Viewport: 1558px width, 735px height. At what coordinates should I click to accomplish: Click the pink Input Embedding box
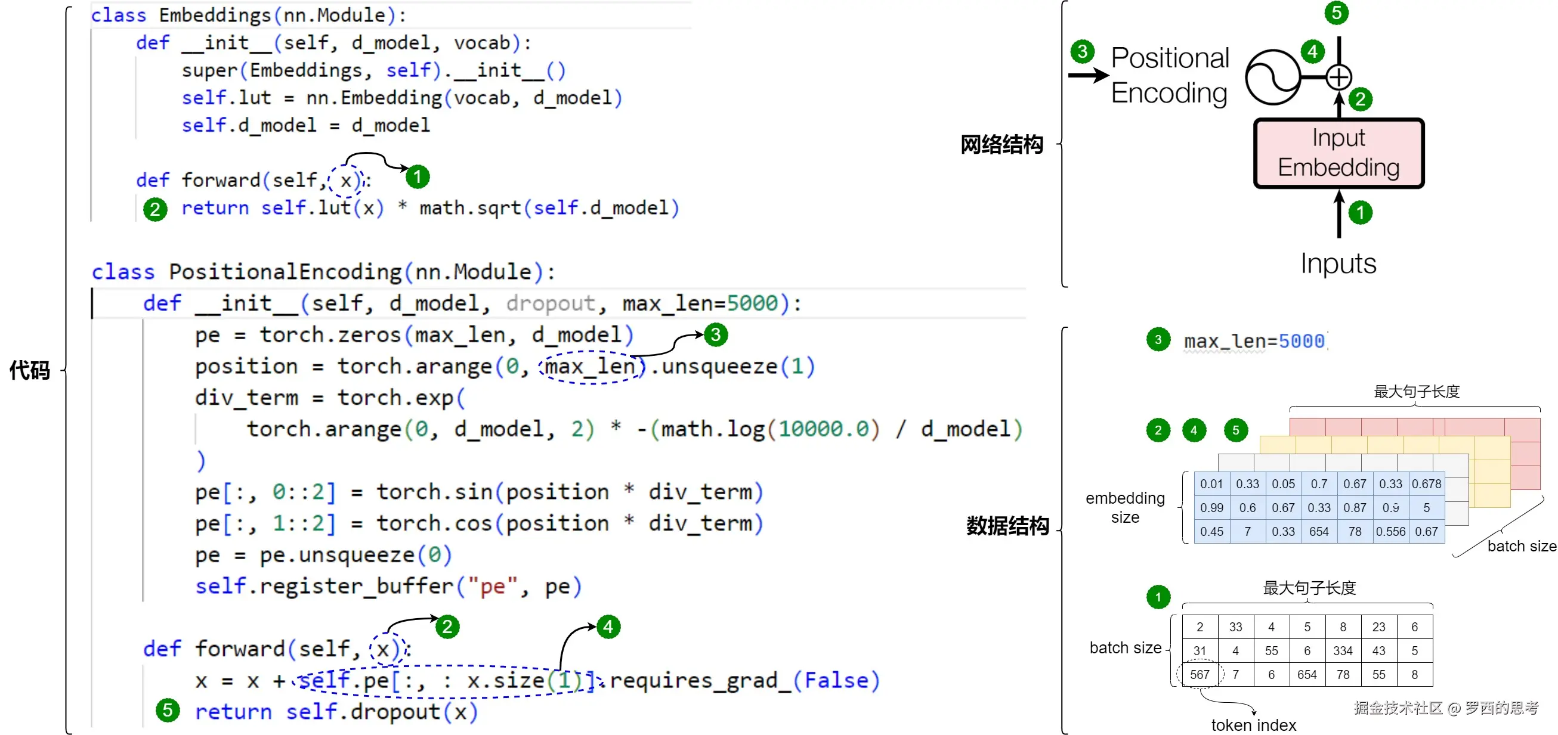[1338, 153]
